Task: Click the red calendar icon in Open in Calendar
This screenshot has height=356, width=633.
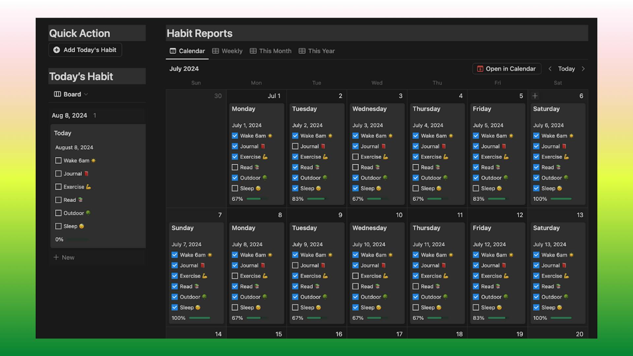Action: click(480, 69)
